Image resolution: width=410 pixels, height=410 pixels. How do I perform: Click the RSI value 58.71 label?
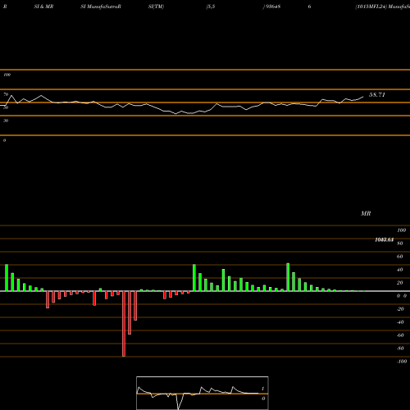pyautogui.click(x=377, y=95)
